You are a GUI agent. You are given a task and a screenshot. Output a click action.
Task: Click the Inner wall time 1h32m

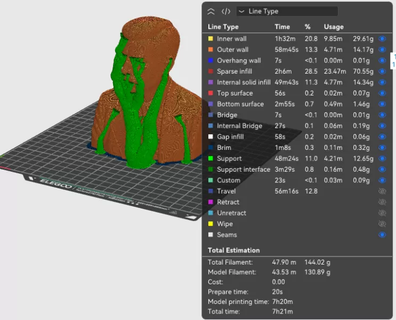tap(285, 39)
